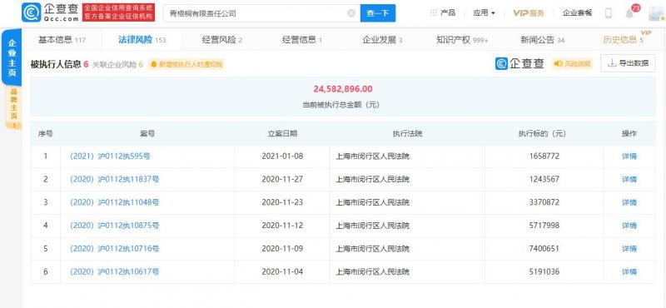Switch to the 经营风险 tab

(222, 40)
